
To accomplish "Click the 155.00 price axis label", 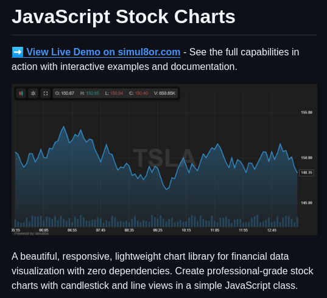I will [x=306, y=113].
